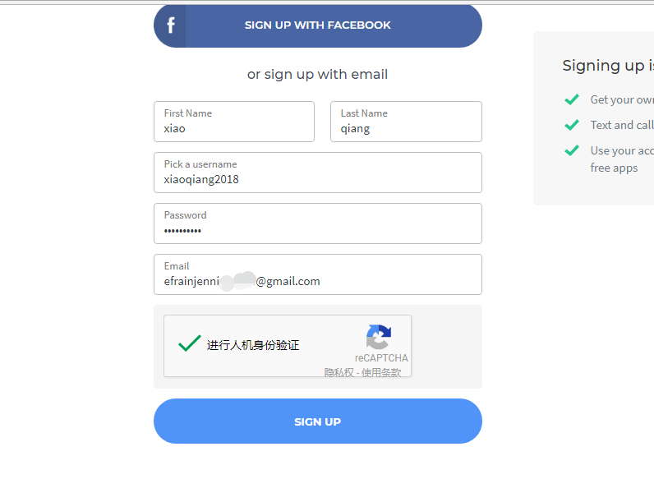Click green checkmark beside "Use your acc"
Image resolution: width=654 pixels, height=479 pixels.
click(x=572, y=150)
